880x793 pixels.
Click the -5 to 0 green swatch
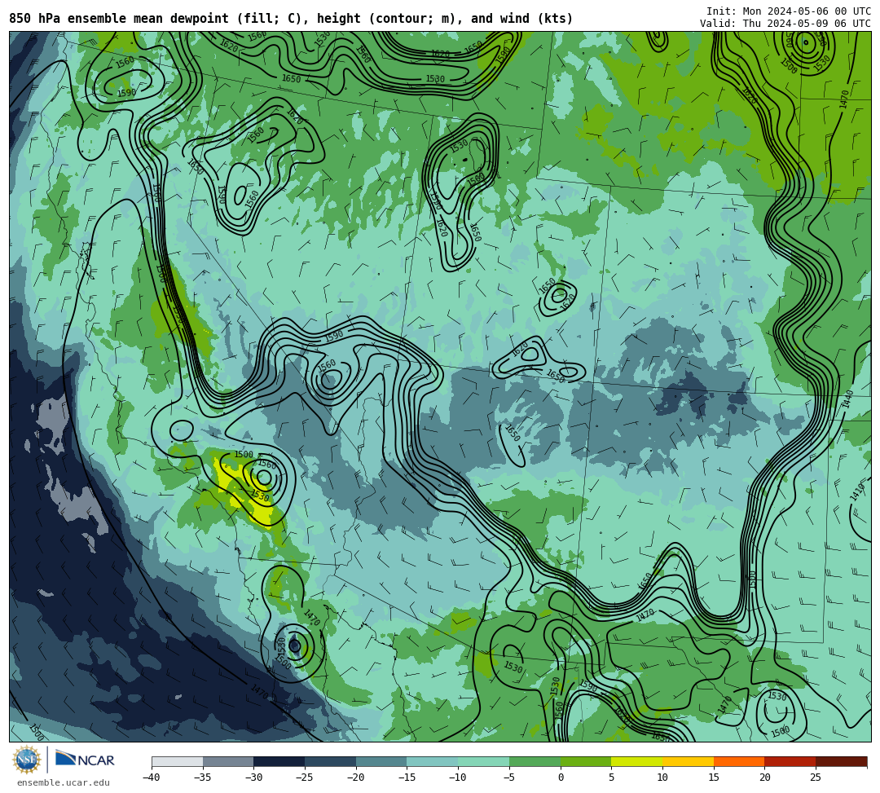tap(535, 761)
